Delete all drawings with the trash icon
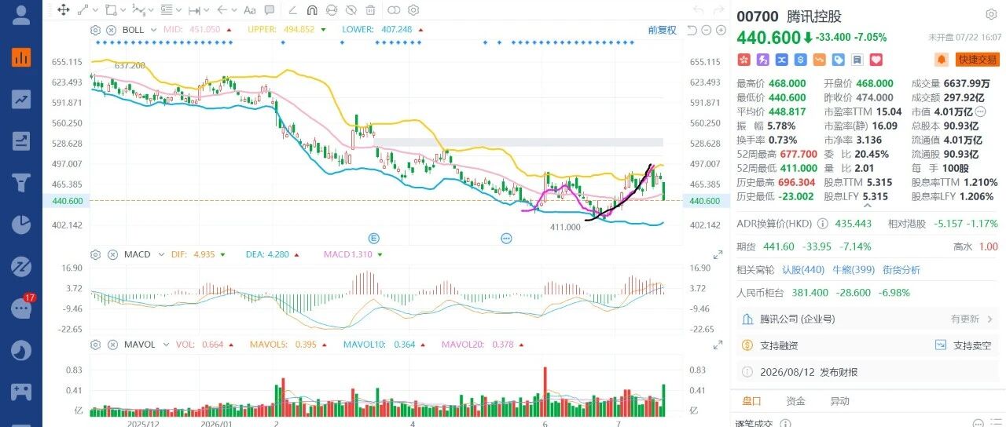Screen dimensions: 1006x427 point(370,10)
